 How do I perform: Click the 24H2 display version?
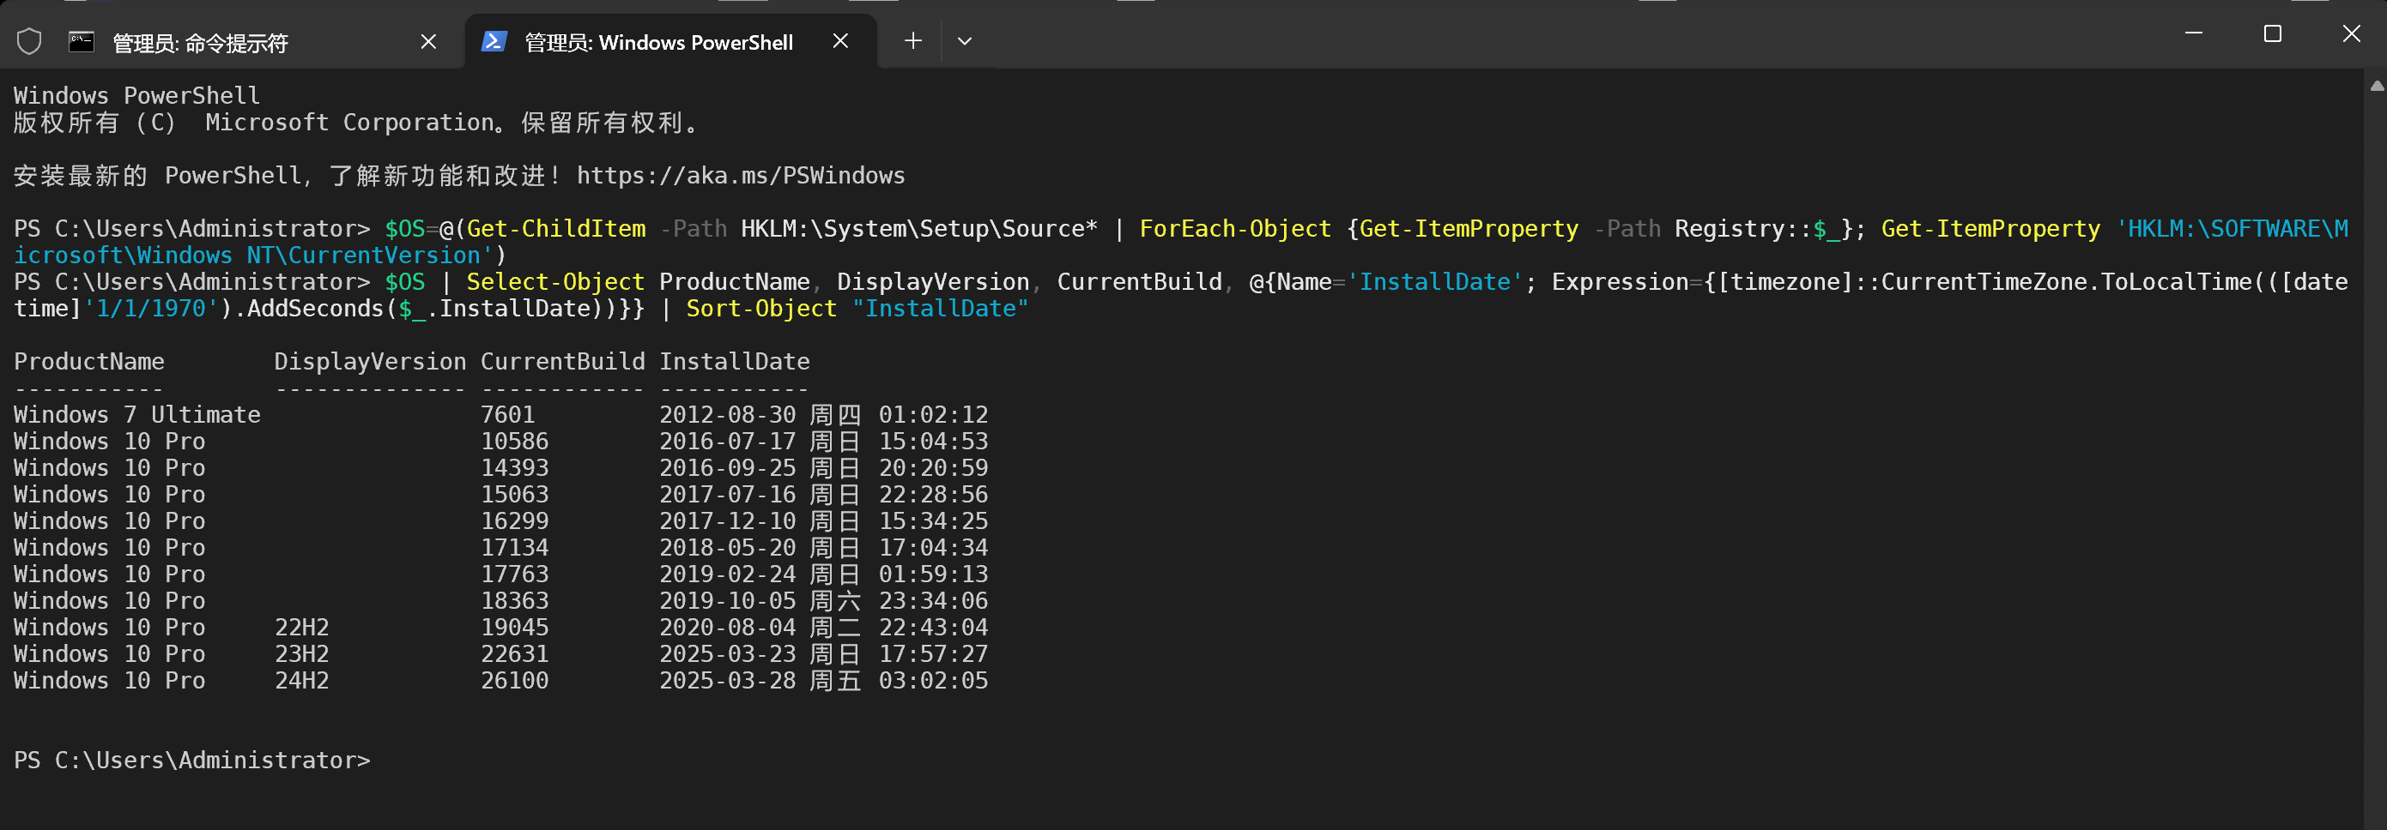click(302, 681)
